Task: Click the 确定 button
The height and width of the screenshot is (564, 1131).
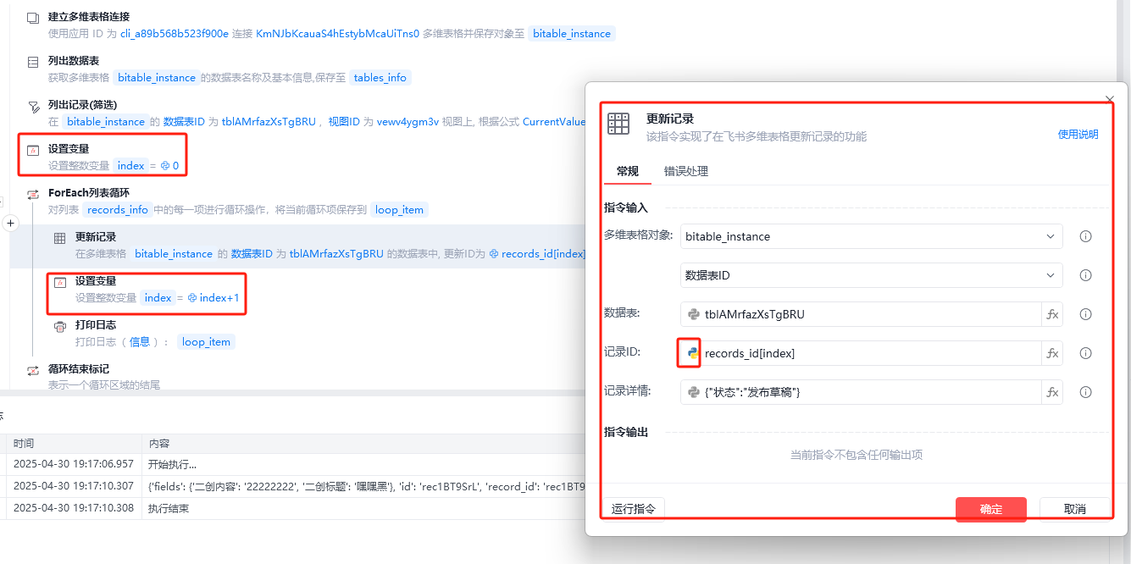Action: (x=991, y=509)
